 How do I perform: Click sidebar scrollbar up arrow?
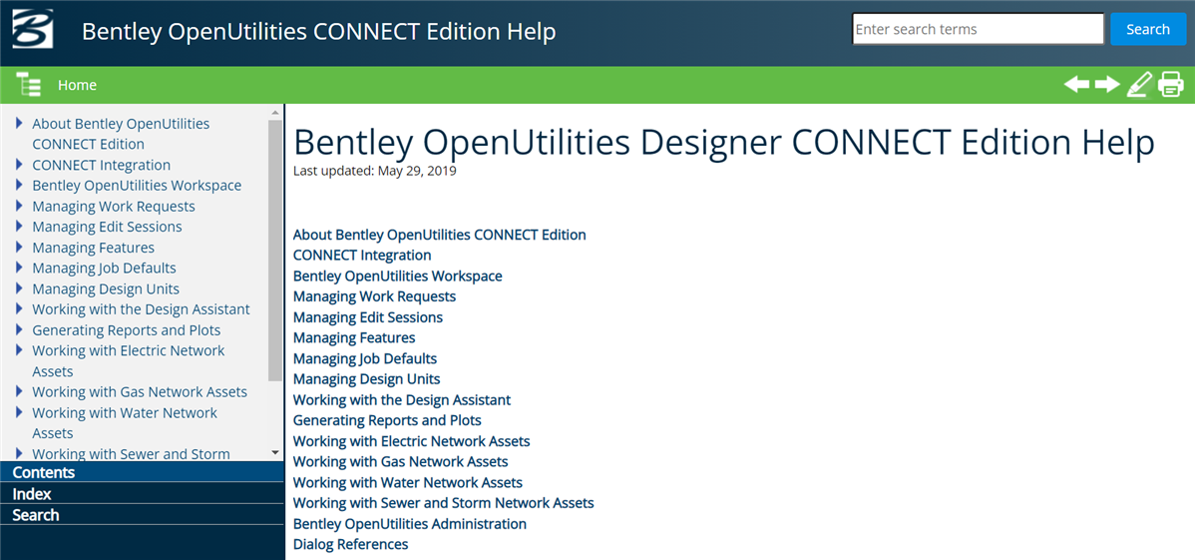[x=275, y=112]
